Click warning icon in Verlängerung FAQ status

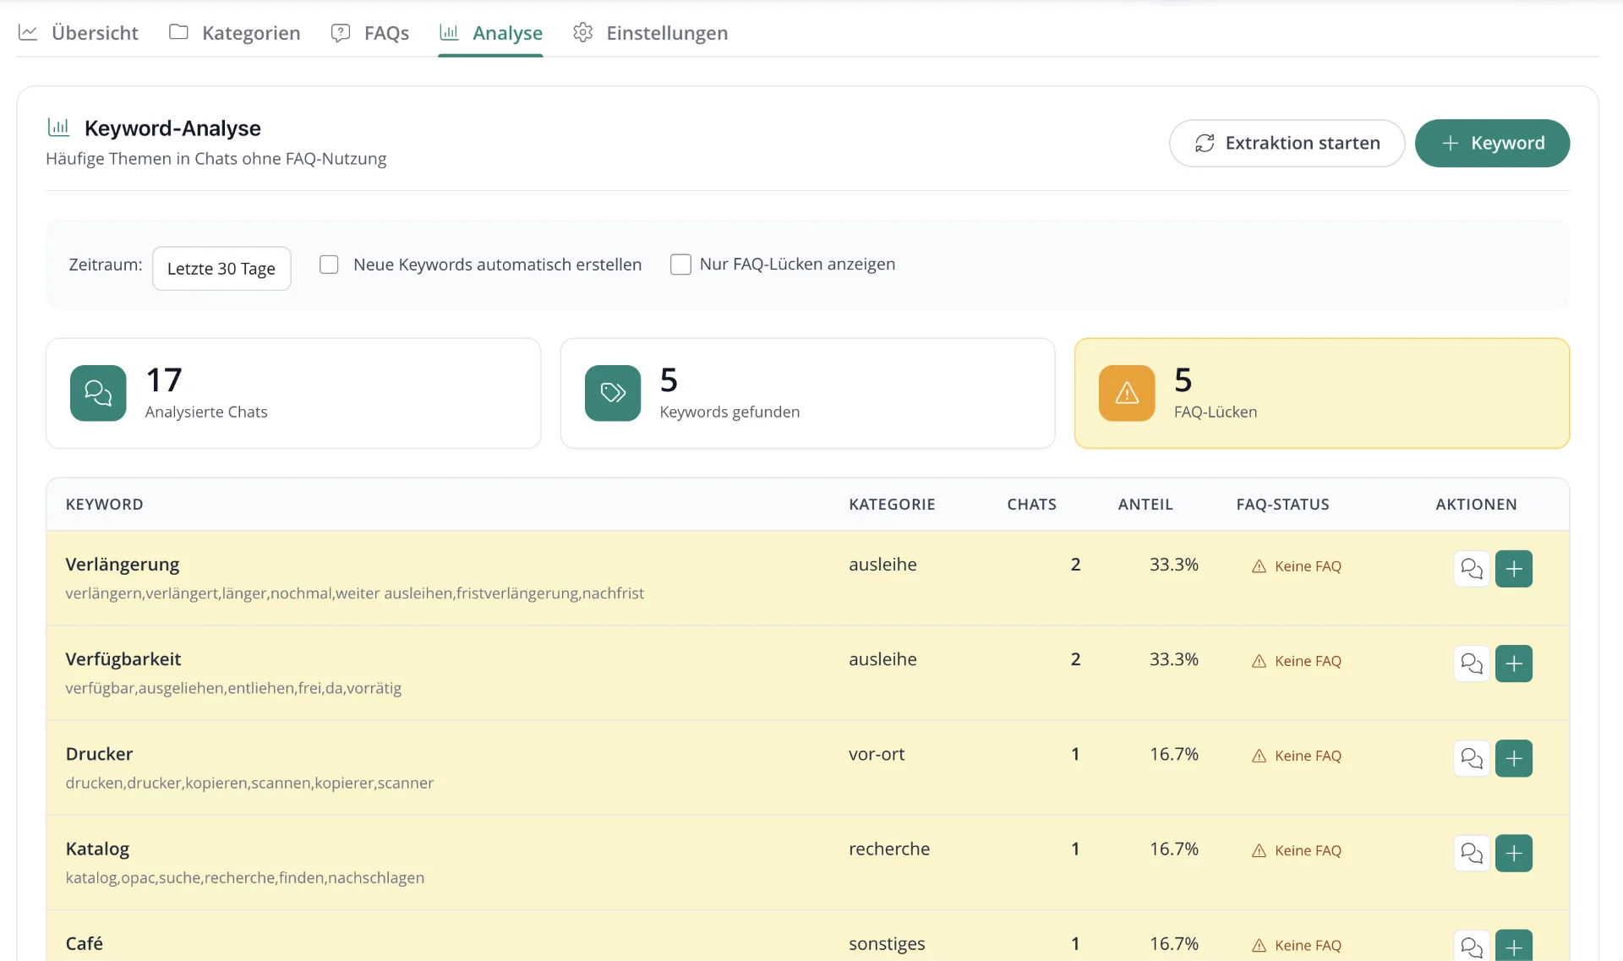coord(1259,566)
